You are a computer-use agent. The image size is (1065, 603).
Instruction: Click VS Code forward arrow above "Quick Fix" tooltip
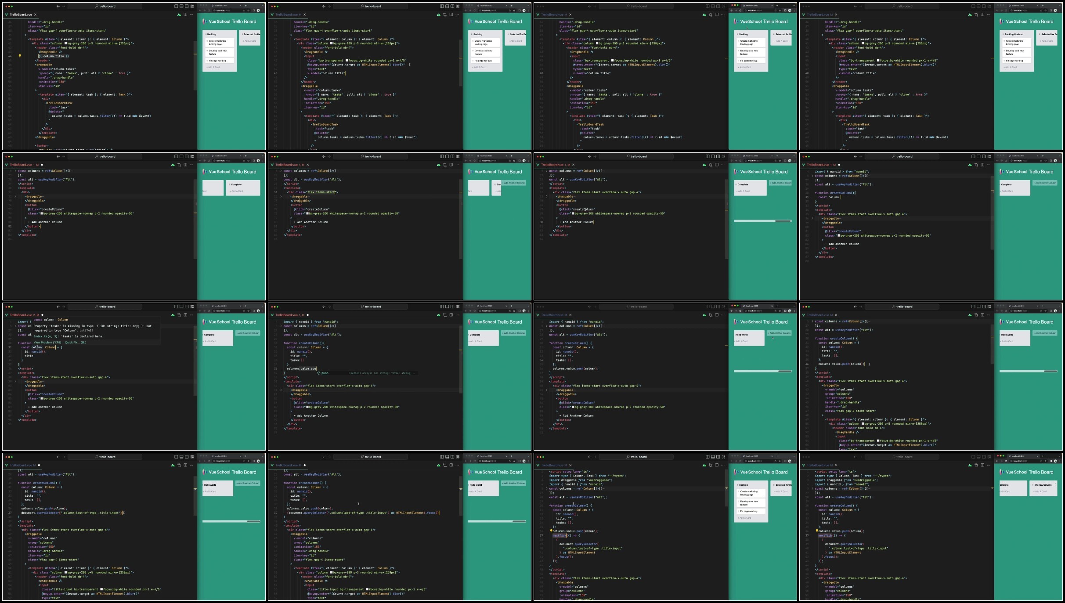(64, 307)
